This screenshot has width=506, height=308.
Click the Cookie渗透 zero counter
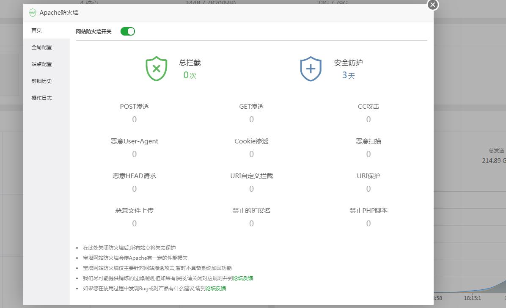(251, 154)
